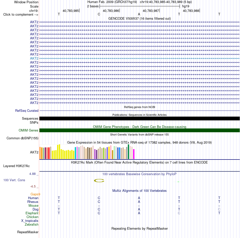The height and width of the screenshot is (238, 240).
Task: Click base A in the complement sequence row
Action: tap(139, 14)
